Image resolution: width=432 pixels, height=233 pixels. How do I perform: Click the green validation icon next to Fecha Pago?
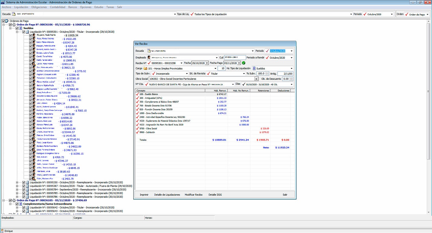tap(244, 63)
